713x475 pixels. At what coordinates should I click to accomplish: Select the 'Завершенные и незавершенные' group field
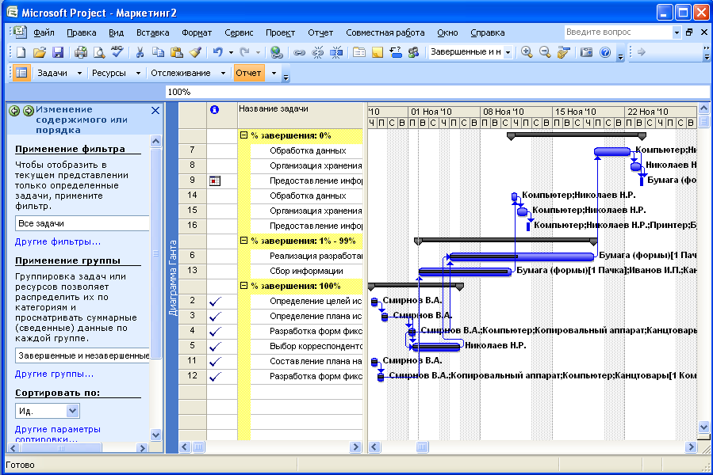pos(82,355)
